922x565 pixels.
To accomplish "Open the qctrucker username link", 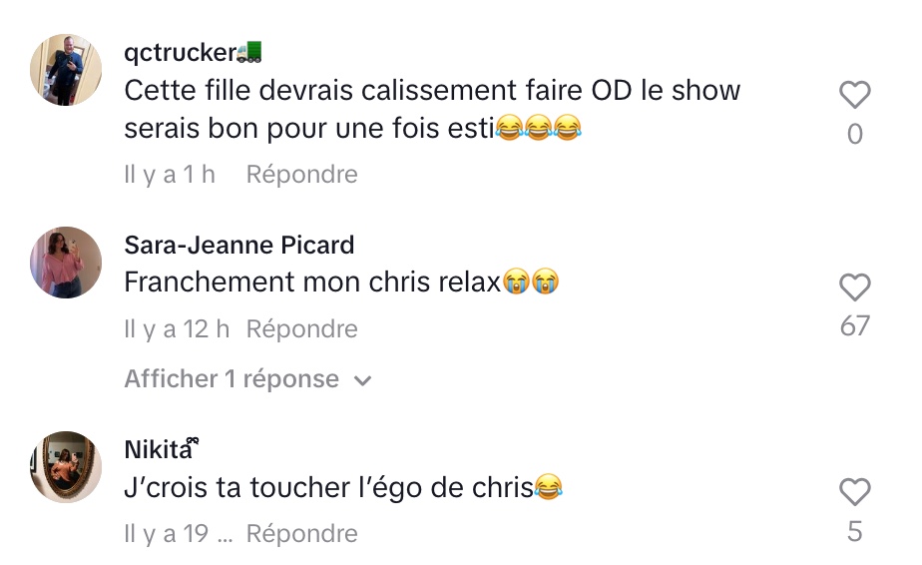I will coord(193,52).
